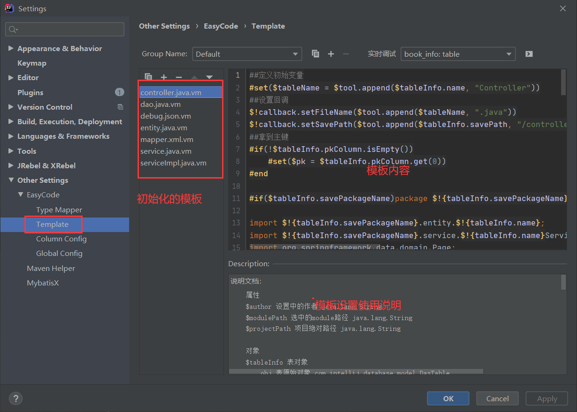The width and height of the screenshot is (577, 412).
Task: Copy the selected template file icon
Action: pos(148,77)
